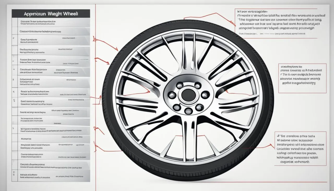Open the middle-right red-bordered text box
Image resolution: width=334 pixels, height=191 pixels.
click(302, 78)
